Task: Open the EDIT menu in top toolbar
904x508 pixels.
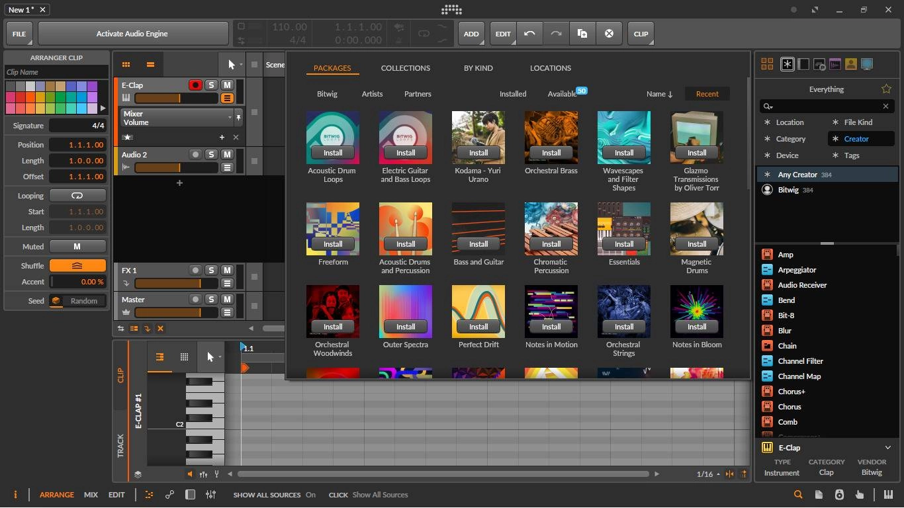Action: coord(503,34)
